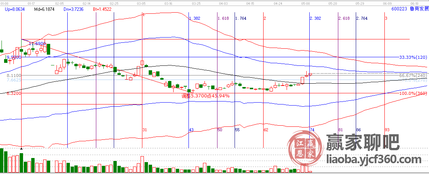Click the 05-29 date on the time axis
This screenshot has height=174, width=429.
tap(359, 4)
